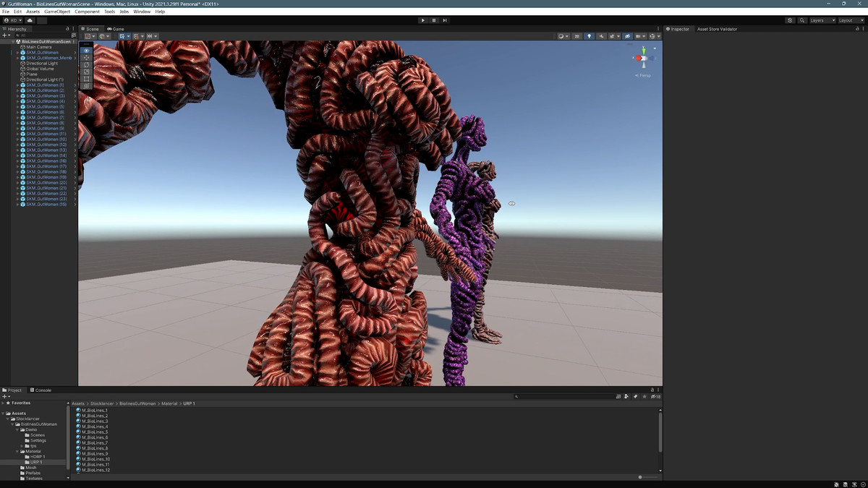
Task: Open the Layers dropdown
Action: point(822,20)
